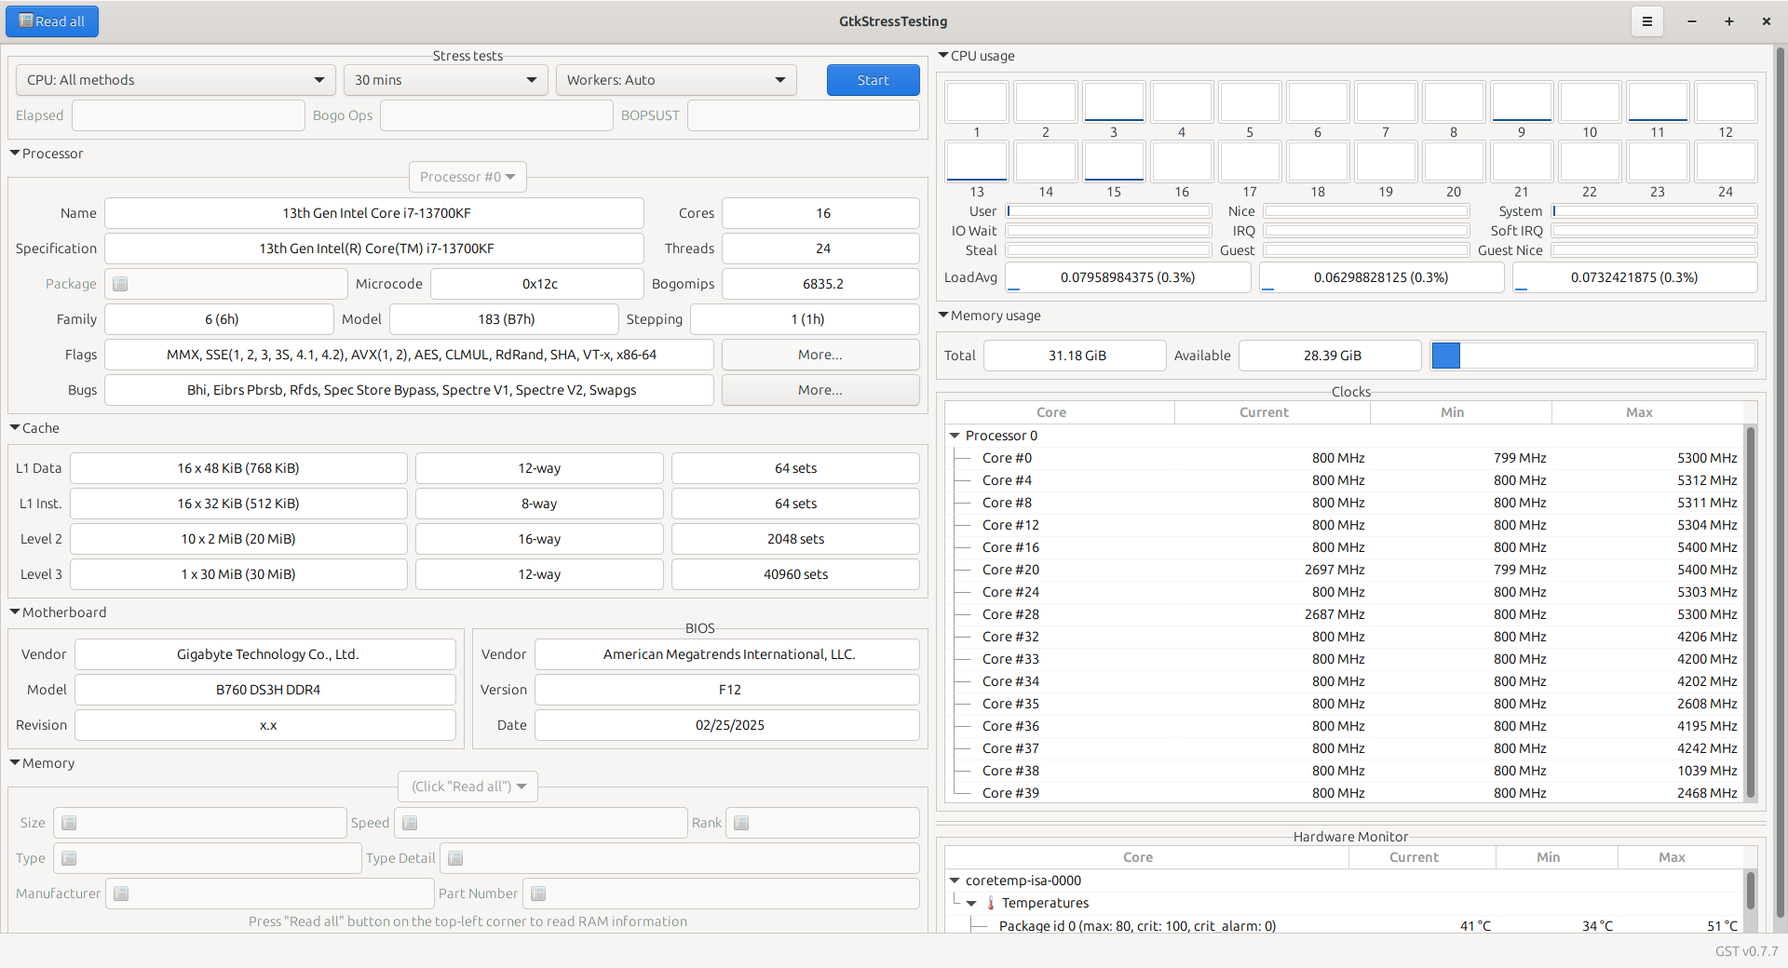Image resolution: width=1788 pixels, height=968 pixels.
Task: Click the CPU core 1 usage graph
Action: (x=977, y=102)
